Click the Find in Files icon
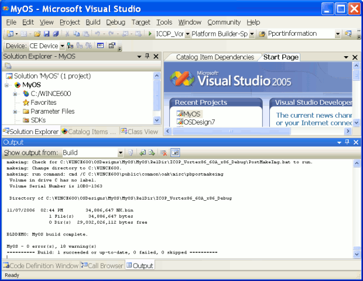Viewport: 363px width, 281px height. click(262, 34)
